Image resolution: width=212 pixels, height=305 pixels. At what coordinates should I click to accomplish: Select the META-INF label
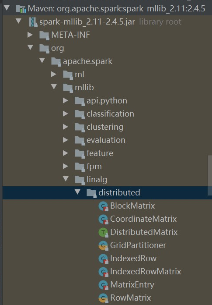point(71,35)
